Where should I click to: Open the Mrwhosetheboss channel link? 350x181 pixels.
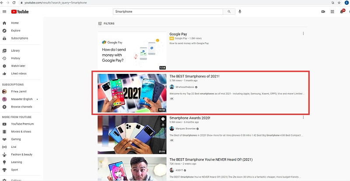pyautogui.click(x=186, y=87)
